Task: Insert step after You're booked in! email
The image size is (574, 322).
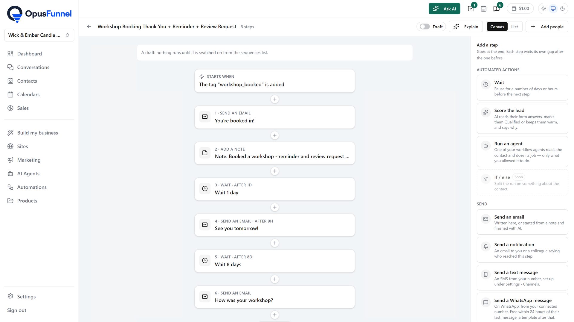Action: [x=274, y=135]
